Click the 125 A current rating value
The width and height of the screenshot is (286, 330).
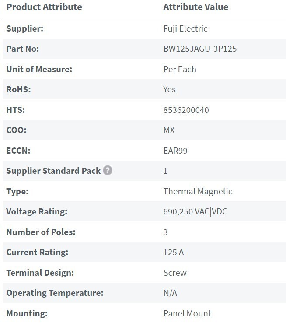[174, 253]
